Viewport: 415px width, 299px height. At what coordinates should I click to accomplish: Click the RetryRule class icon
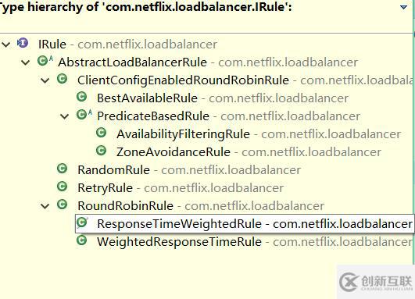tap(63, 187)
